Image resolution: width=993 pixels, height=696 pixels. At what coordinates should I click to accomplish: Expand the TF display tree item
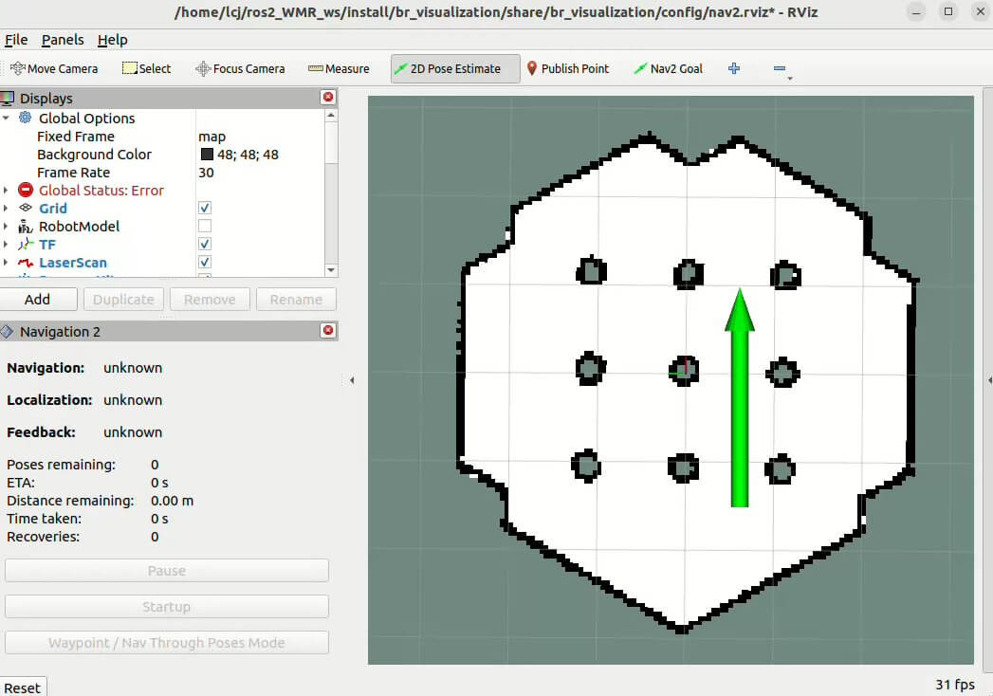(x=6, y=245)
